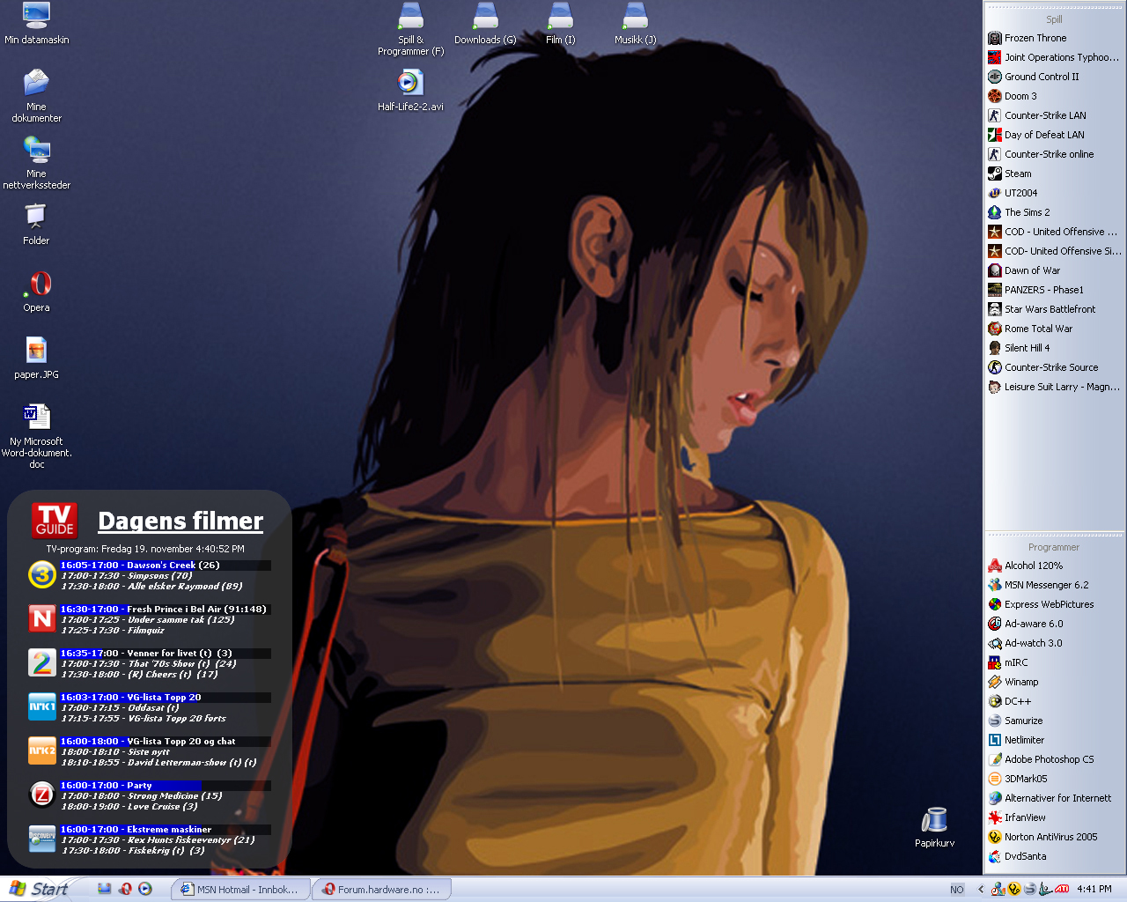Viewport: 1127px width, 902px height.
Task: Start 3DMark05 shortcut
Action: 1017,779
